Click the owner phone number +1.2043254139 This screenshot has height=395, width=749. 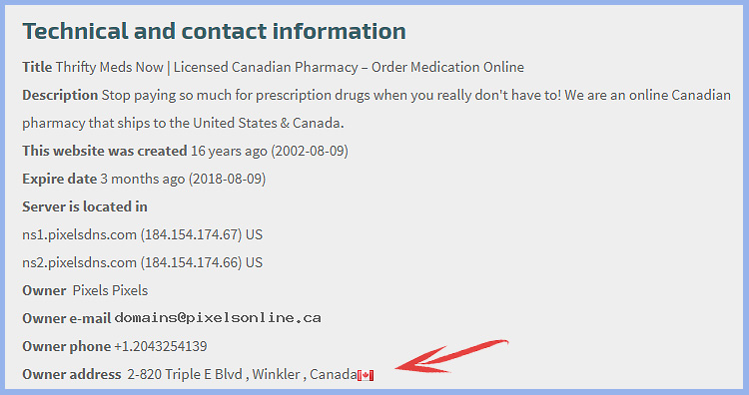click(161, 346)
